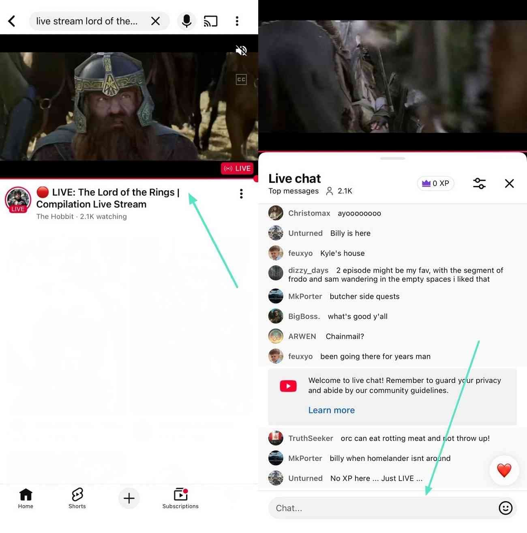527x533 pixels.
Task: Tap the LIVE badge on the player
Action: click(x=237, y=168)
